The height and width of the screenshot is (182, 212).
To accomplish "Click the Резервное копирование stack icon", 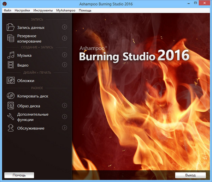I will (11, 38).
